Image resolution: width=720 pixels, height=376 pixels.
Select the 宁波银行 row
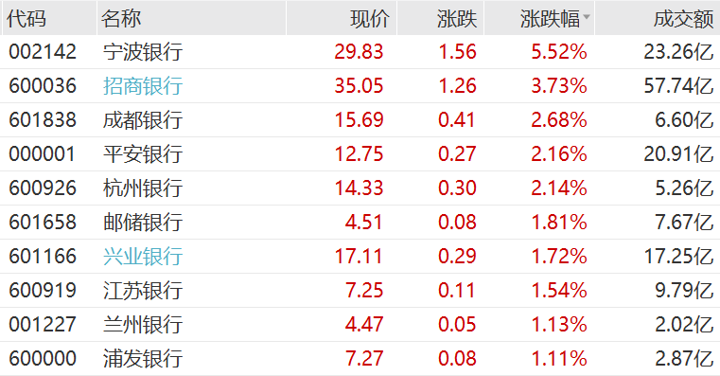point(360,52)
